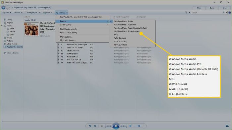Switch to the Burn tab
The height and width of the screenshot is (130, 232).
point(212,8)
